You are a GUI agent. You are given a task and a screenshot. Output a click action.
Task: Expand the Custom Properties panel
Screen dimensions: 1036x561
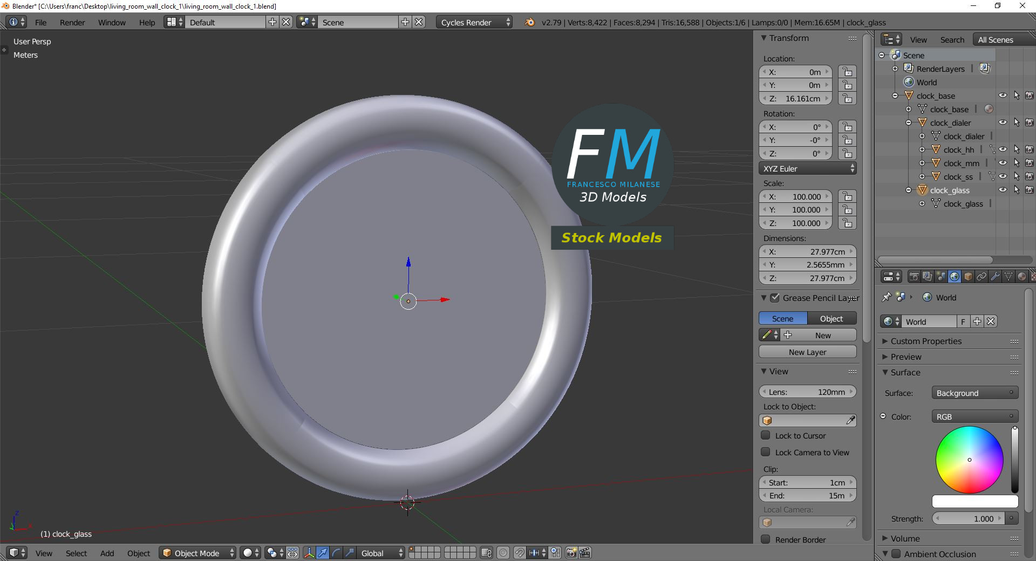click(885, 341)
